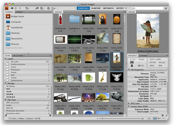Click the apply checkmark icon in Metadata panel
The image size is (174, 125).
[x=167, y=115]
